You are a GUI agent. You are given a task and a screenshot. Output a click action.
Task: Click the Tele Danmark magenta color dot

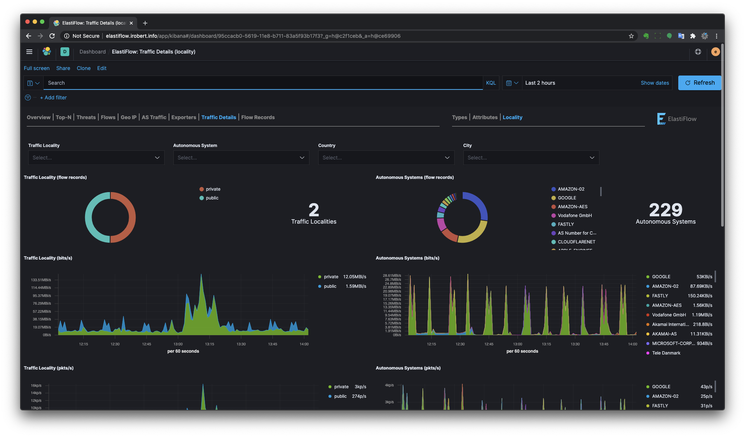tap(648, 353)
